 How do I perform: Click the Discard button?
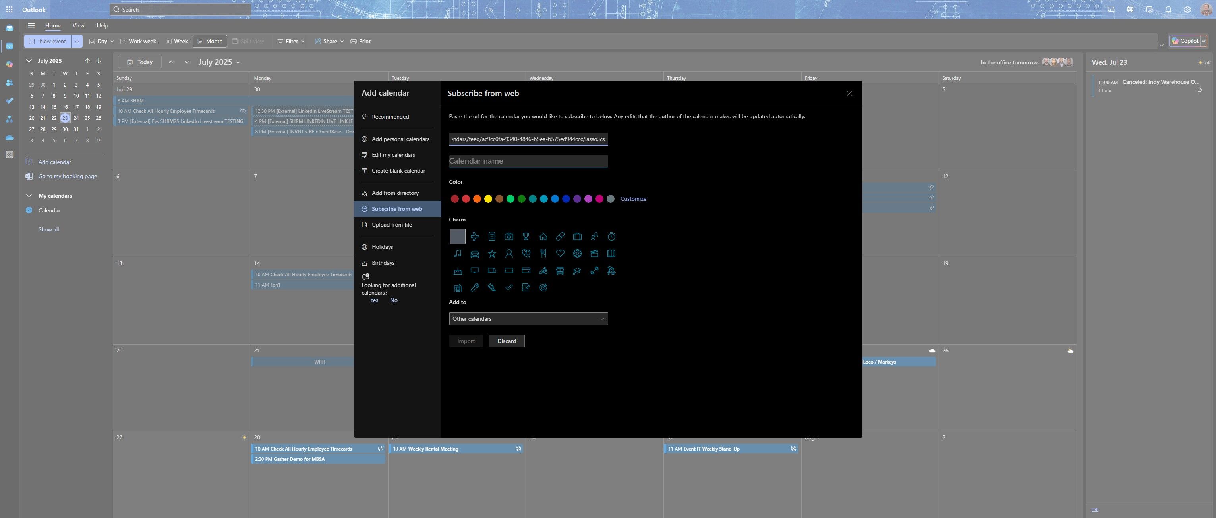506,341
